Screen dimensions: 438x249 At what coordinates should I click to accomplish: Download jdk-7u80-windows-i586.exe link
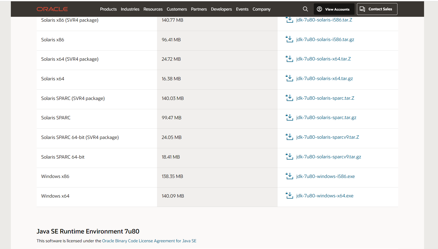pos(325,176)
